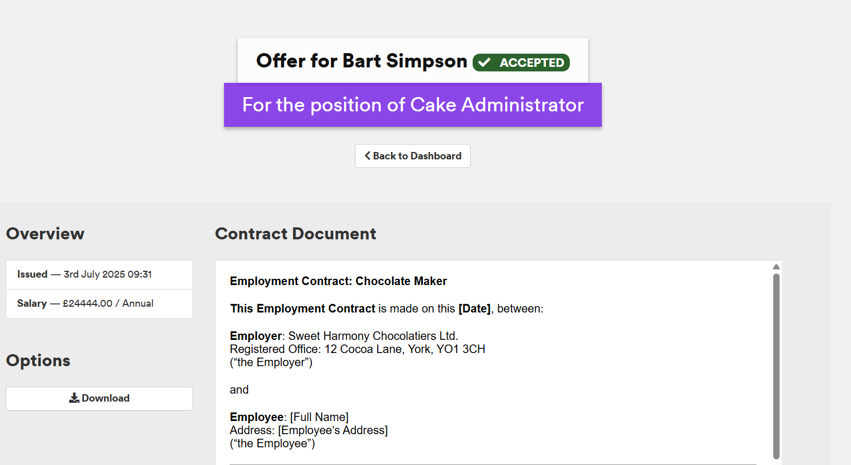Click the Contract Document heading
The image size is (851, 465).
pos(295,234)
